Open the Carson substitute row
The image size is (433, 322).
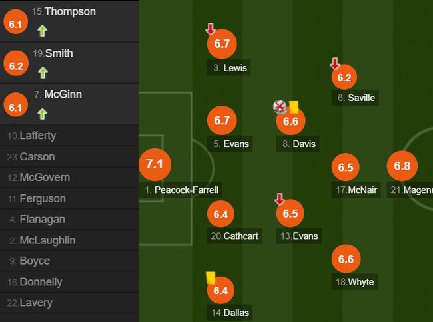pos(69,157)
